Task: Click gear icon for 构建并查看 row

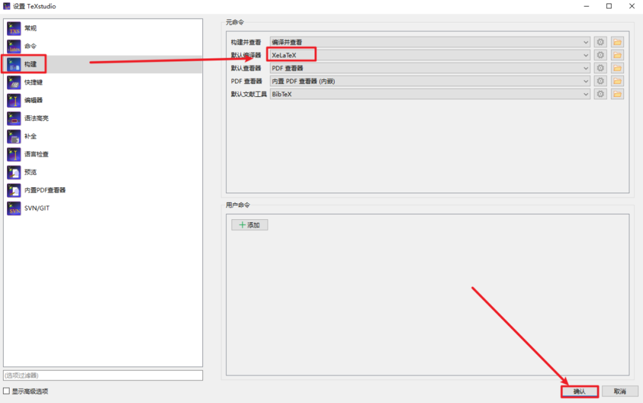Action: (600, 42)
